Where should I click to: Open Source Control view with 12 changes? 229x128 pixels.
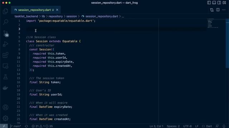point(6,33)
